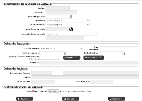Click the red PDF icon next to Icono
Image resolution: width=142 pixels, height=101 pixels.
click(33, 91)
